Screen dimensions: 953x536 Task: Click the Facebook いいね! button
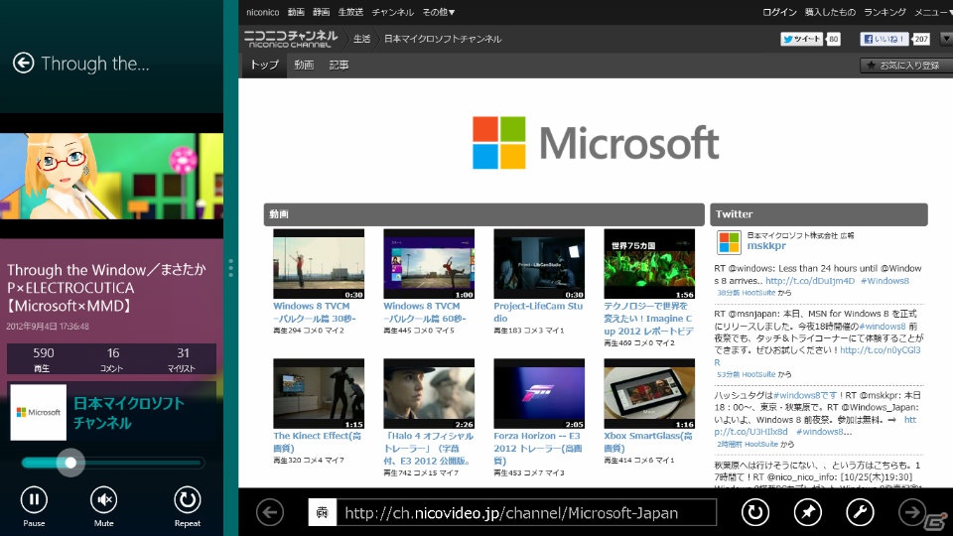tap(885, 39)
